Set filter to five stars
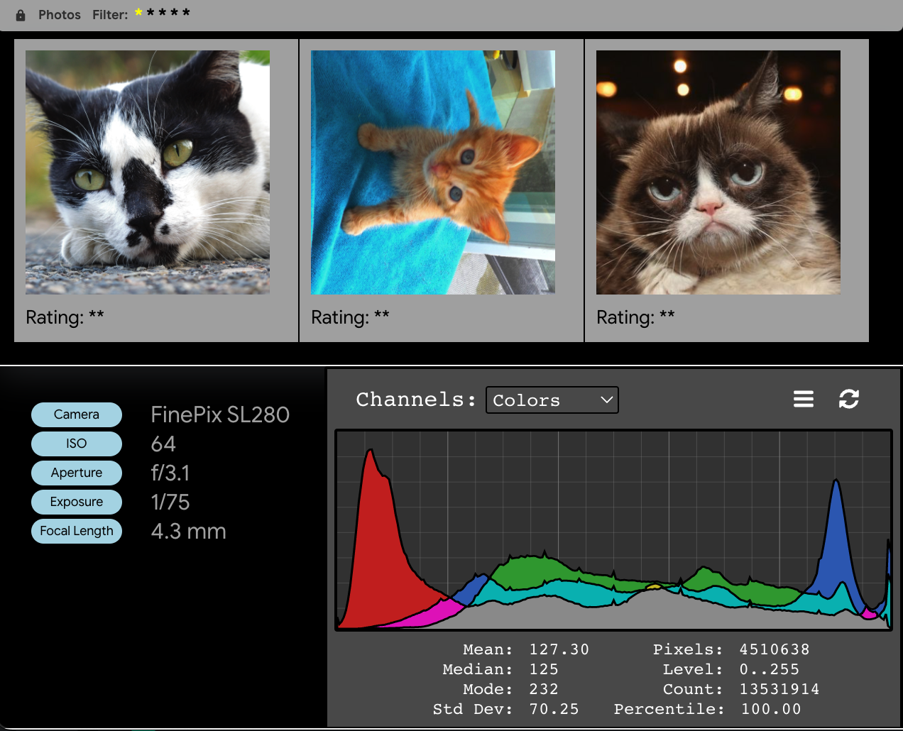 (x=186, y=12)
